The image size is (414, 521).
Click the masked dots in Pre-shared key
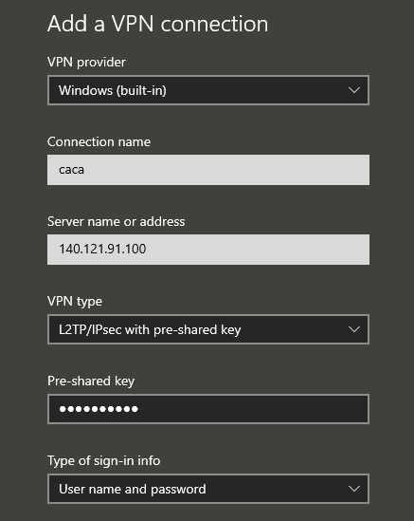click(x=99, y=409)
